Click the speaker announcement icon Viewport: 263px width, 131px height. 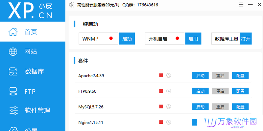click(x=71, y=5)
